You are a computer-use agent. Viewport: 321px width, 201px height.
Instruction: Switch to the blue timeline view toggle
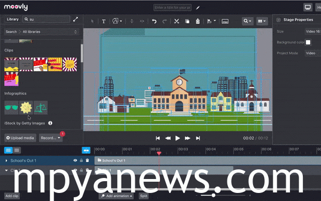(x=9, y=150)
